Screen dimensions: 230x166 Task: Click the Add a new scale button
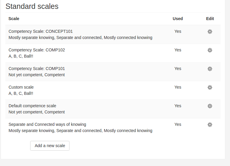(x=50, y=146)
